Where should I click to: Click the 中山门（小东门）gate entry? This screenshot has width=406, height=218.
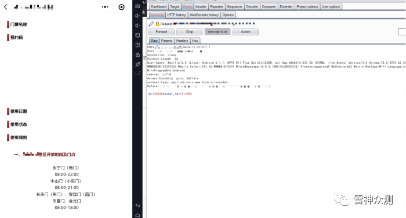[66, 181]
